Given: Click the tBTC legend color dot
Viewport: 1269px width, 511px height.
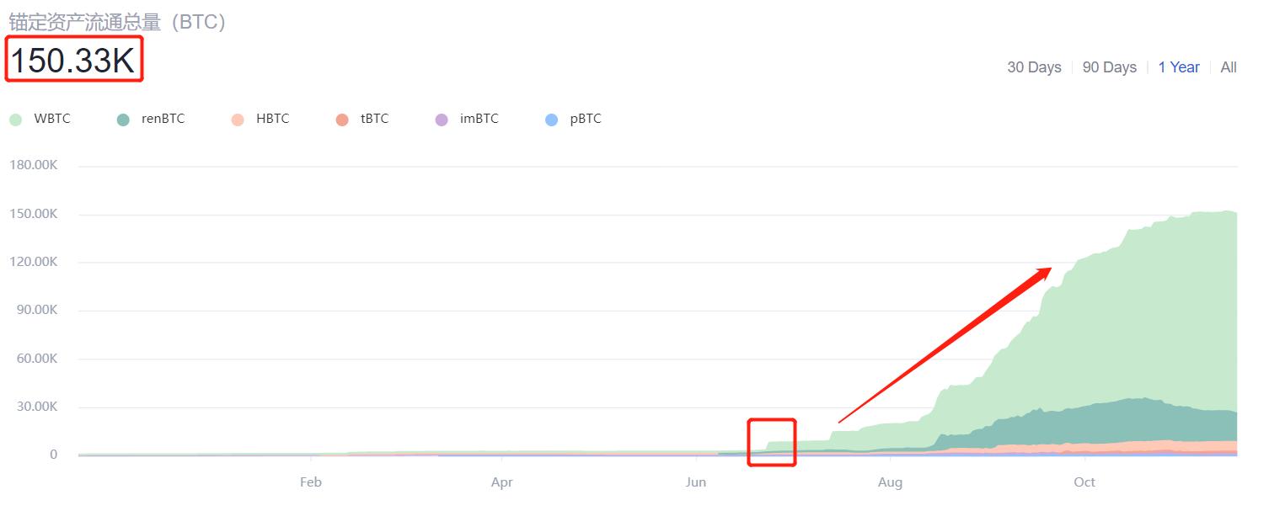Looking at the screenshot, I should click(342, 120).
